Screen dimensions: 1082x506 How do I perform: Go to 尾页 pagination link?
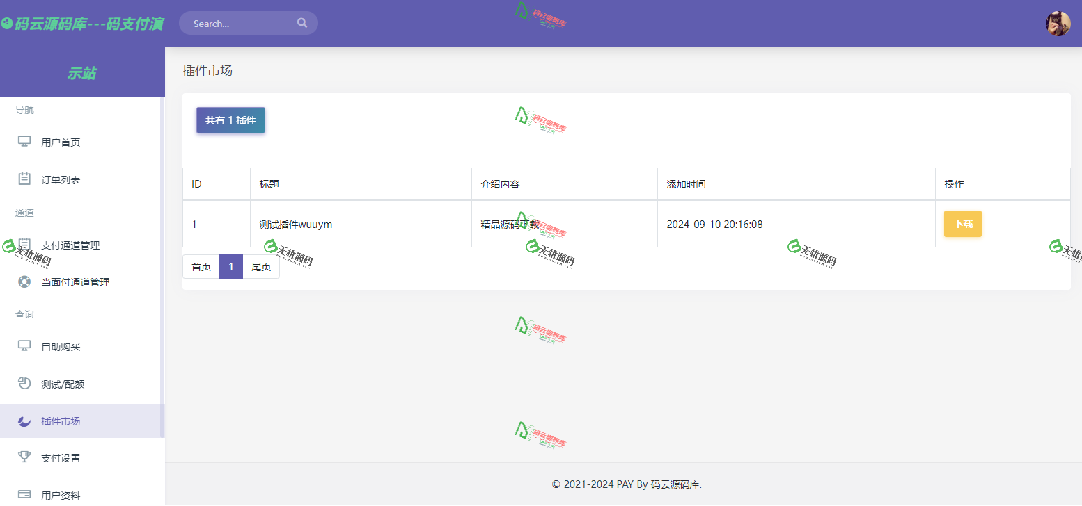[x=261, y=267]
